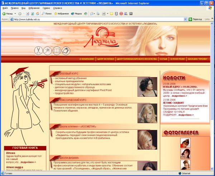Image resolution: width=215 pixels, height=176 pixels.
Task: Open the МАГАЗИН "ПРОФИ" navigation item
Action: tap(197, 59)
